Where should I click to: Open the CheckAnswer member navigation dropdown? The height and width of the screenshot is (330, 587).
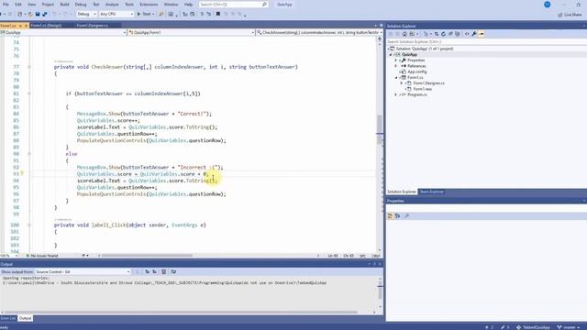(x=319, y=33)
